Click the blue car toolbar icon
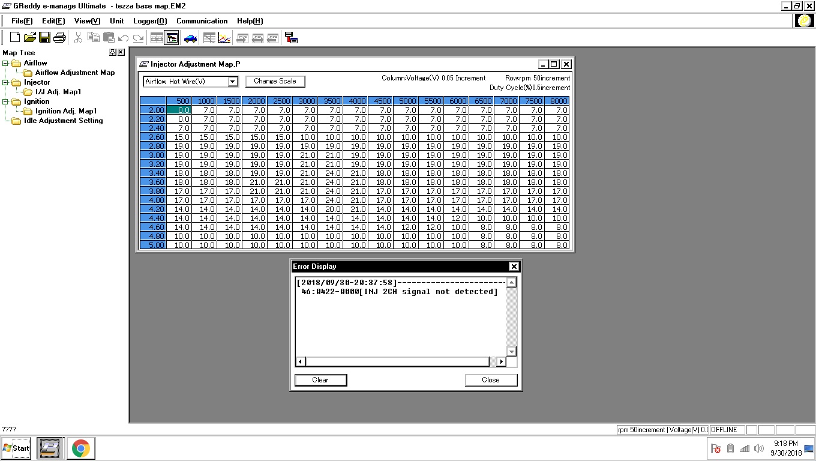816x461 pixels. (x=190, y=38)
